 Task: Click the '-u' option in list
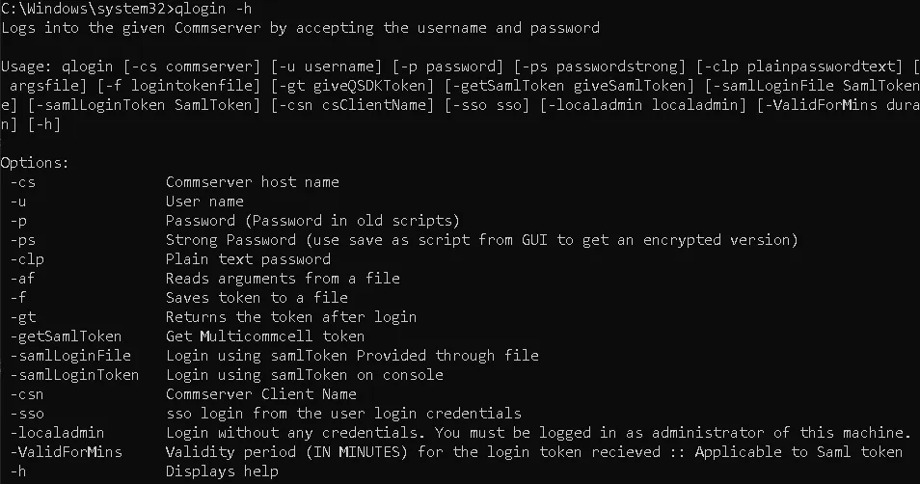click(18, 202)
